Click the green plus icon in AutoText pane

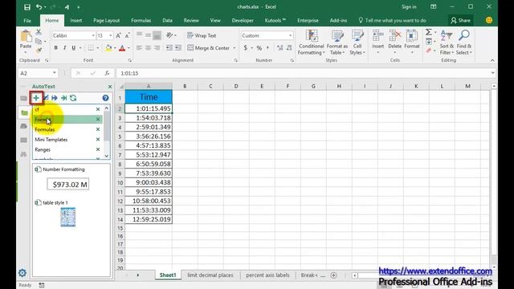[x=36, y=98]
